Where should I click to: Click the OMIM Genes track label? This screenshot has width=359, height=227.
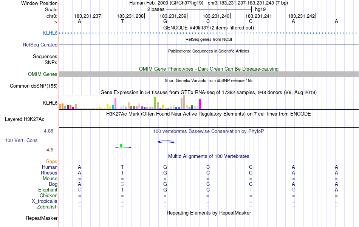(43, 74)
